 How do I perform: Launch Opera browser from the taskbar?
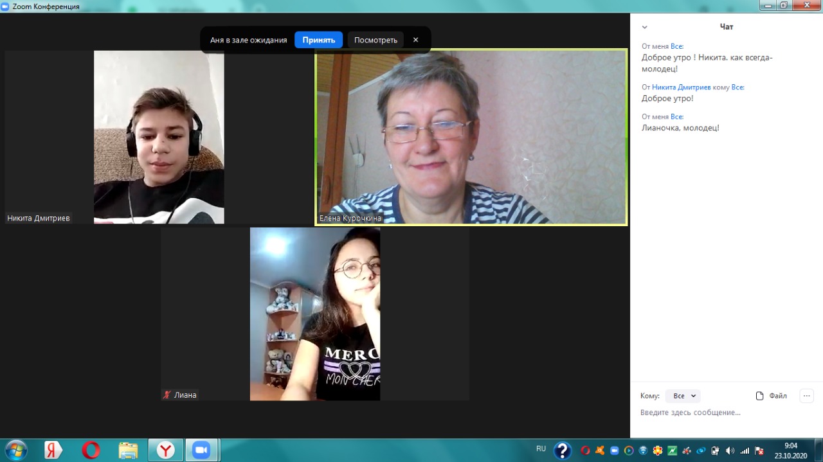click(x=91, y=450)
